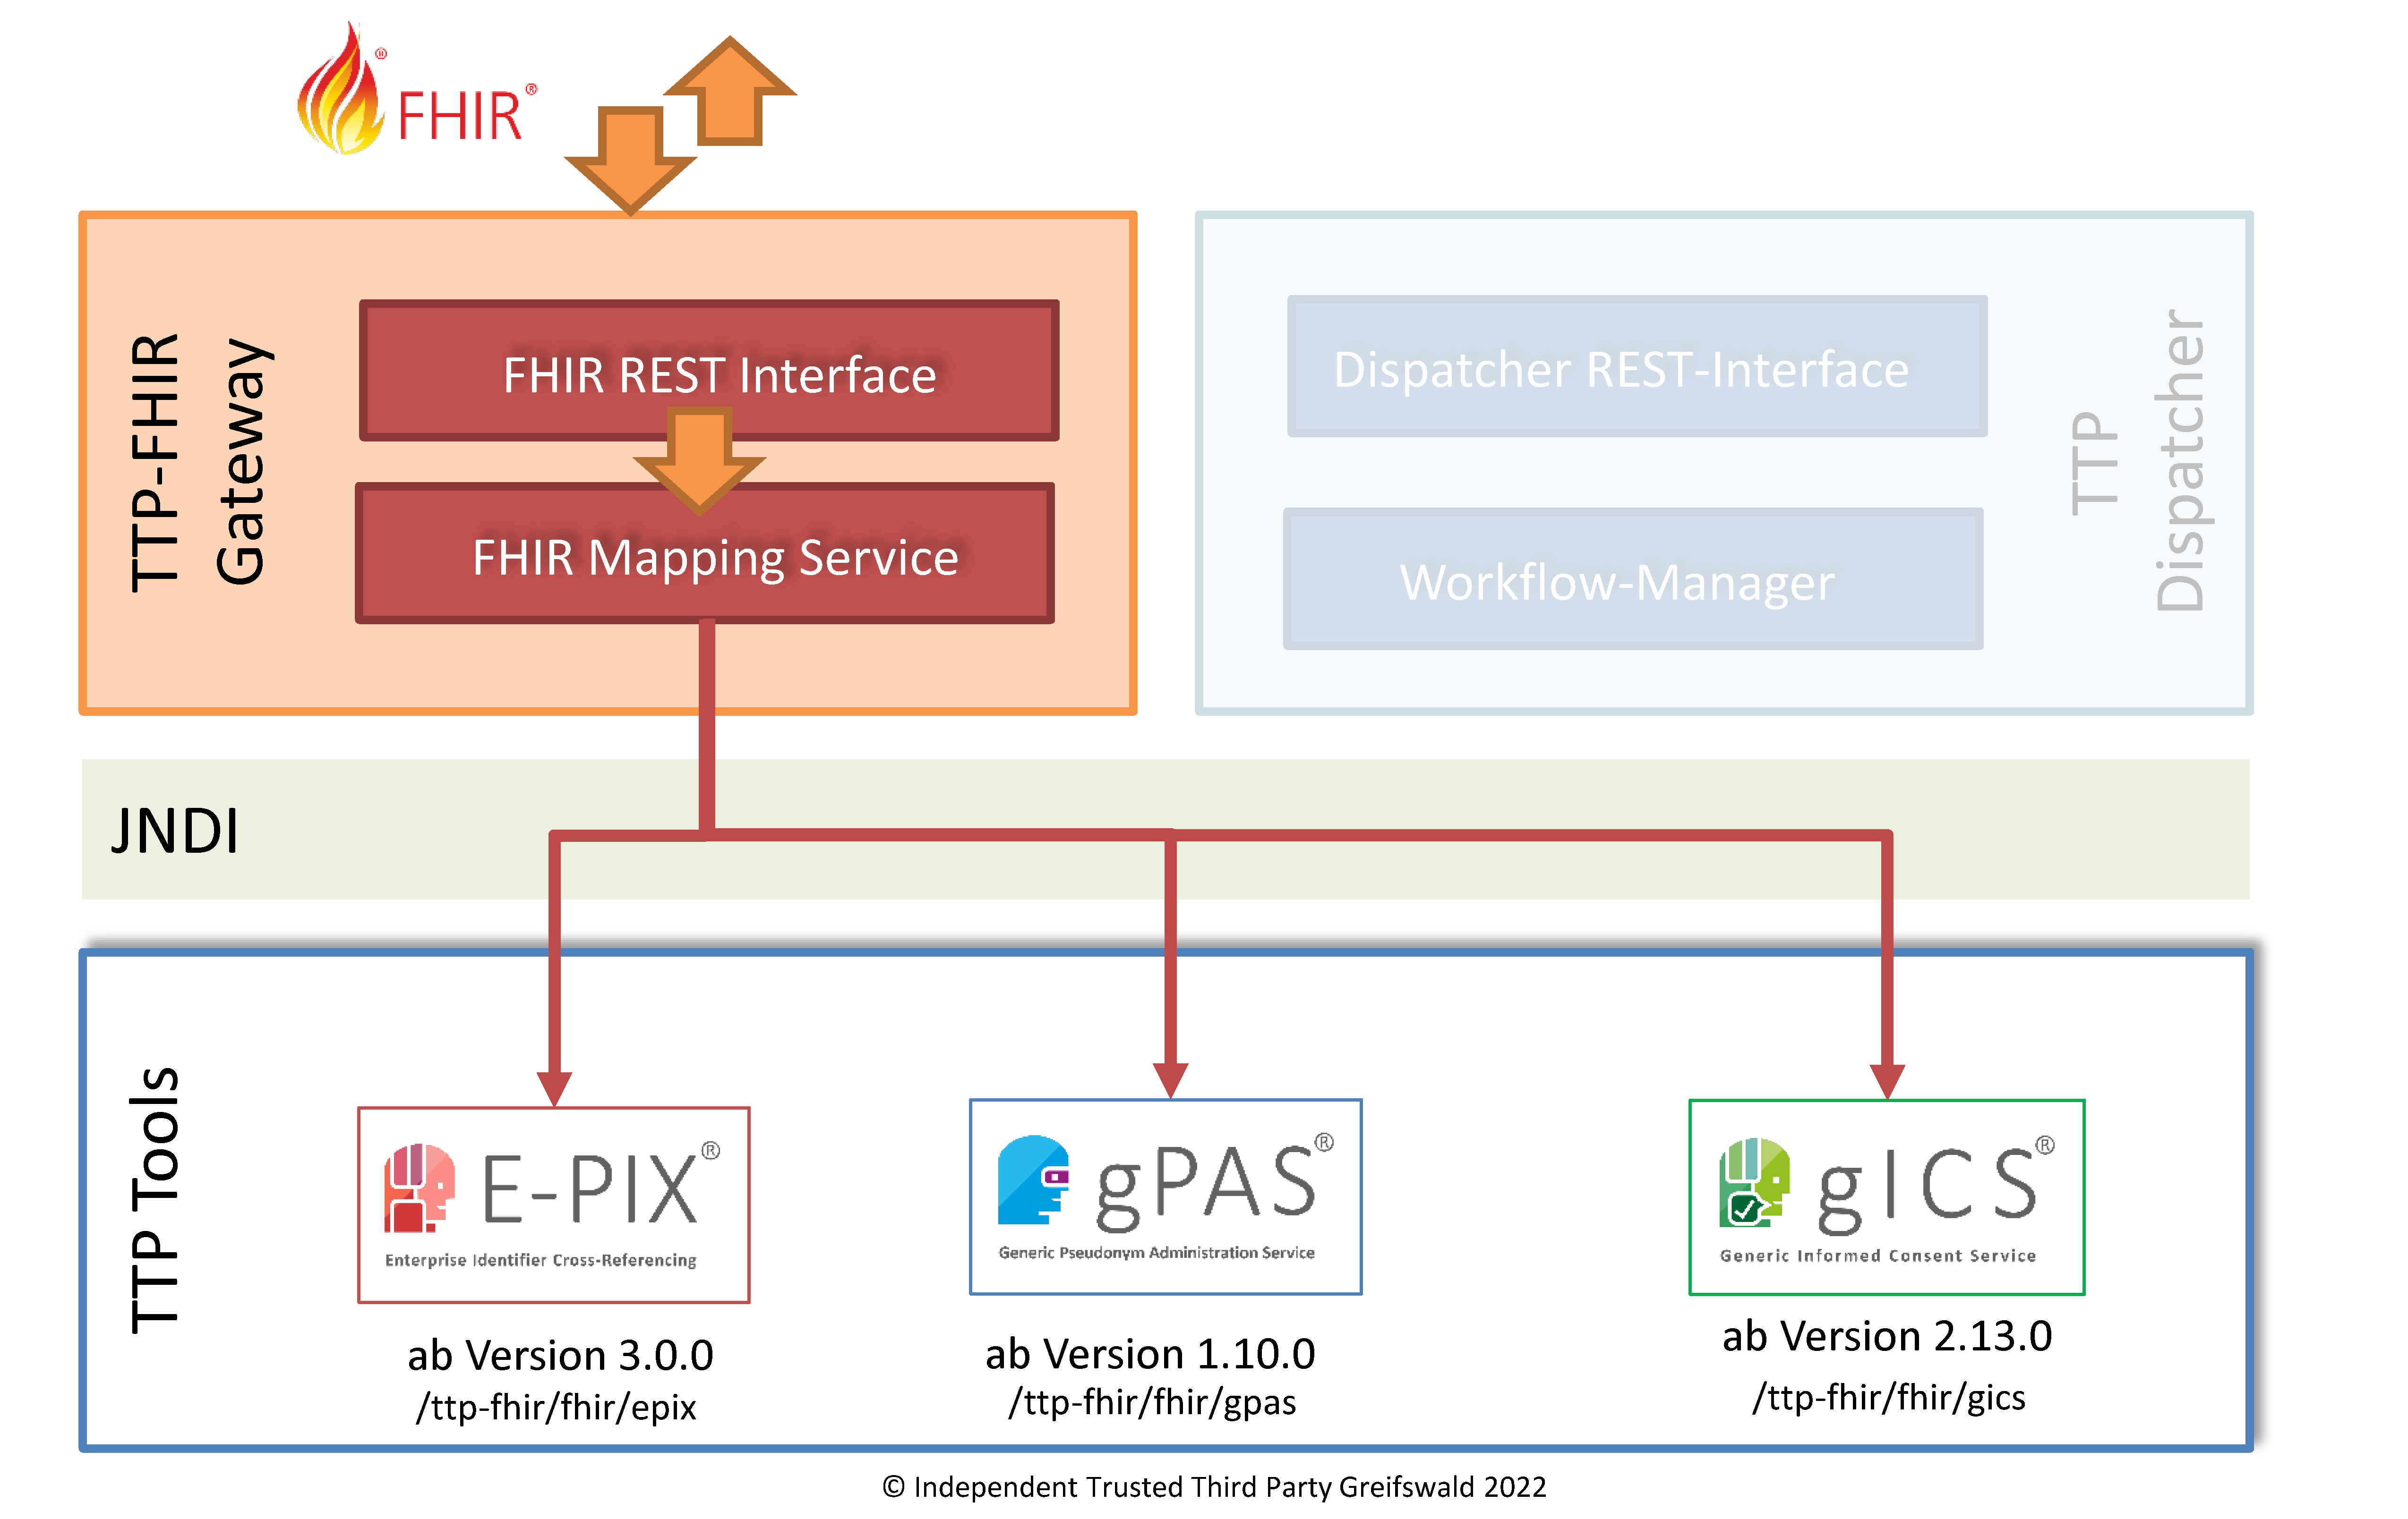Viewport: 2408px width, 1519px height.
Task: Click the gPAS blue head icon
Action: click(1034, 1180)
